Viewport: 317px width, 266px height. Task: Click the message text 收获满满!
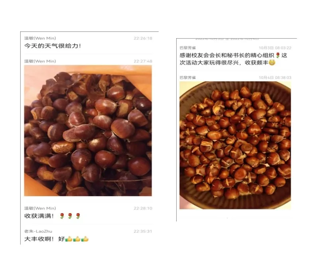pyautogui.click(x=39, y=216)
